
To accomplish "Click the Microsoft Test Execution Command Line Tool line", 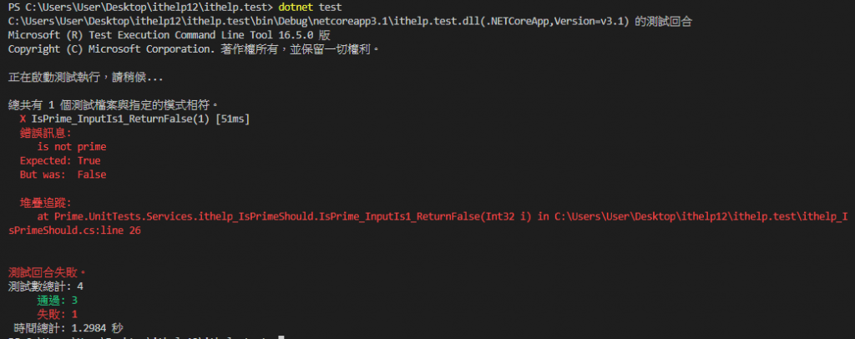I will pos(169,35).
